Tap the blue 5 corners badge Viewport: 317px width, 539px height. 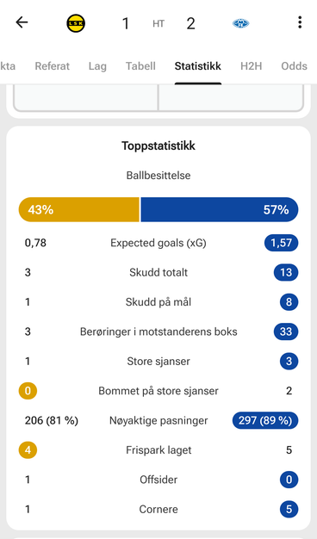(289, 509)
